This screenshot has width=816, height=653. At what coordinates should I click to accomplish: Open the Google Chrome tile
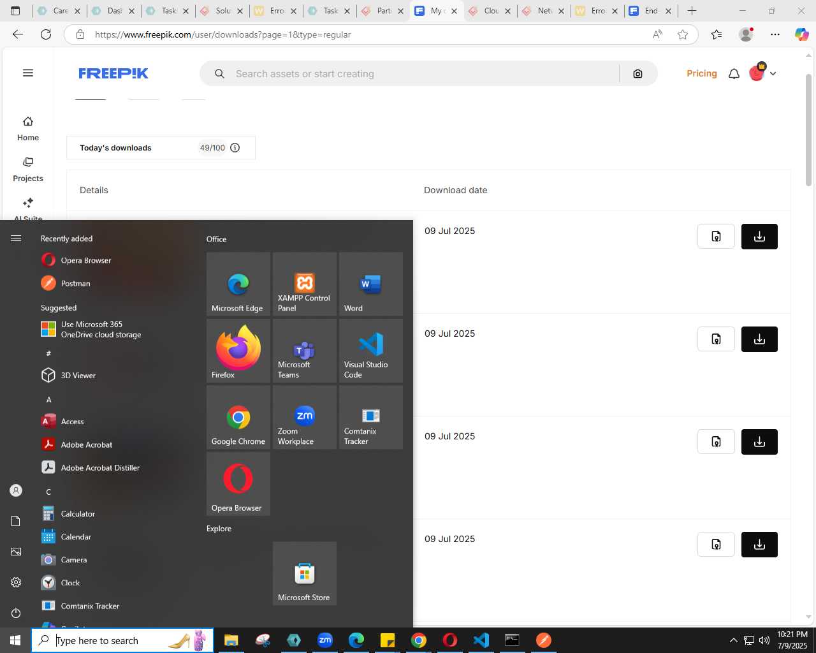(x=238, y=417)
